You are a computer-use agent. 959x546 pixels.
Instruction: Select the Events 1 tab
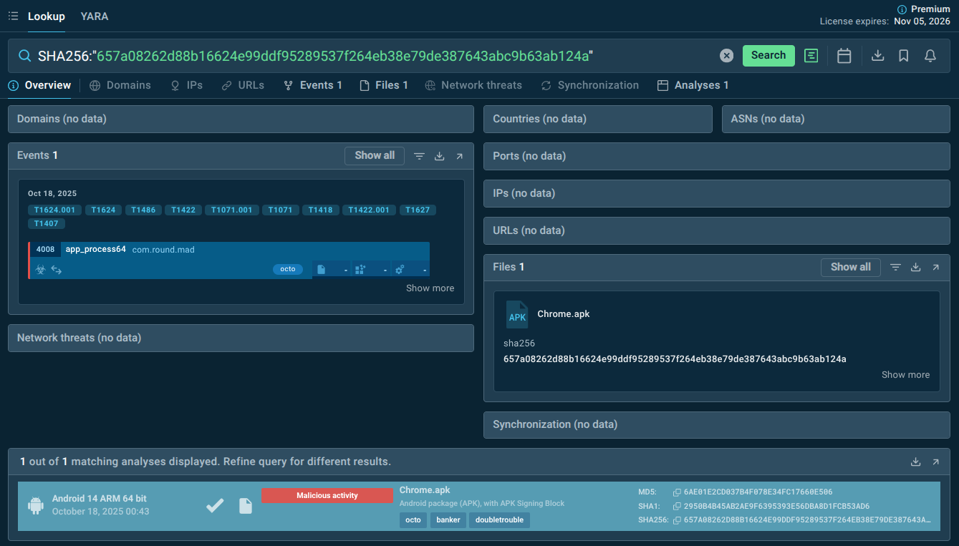(x=313, y=85)
